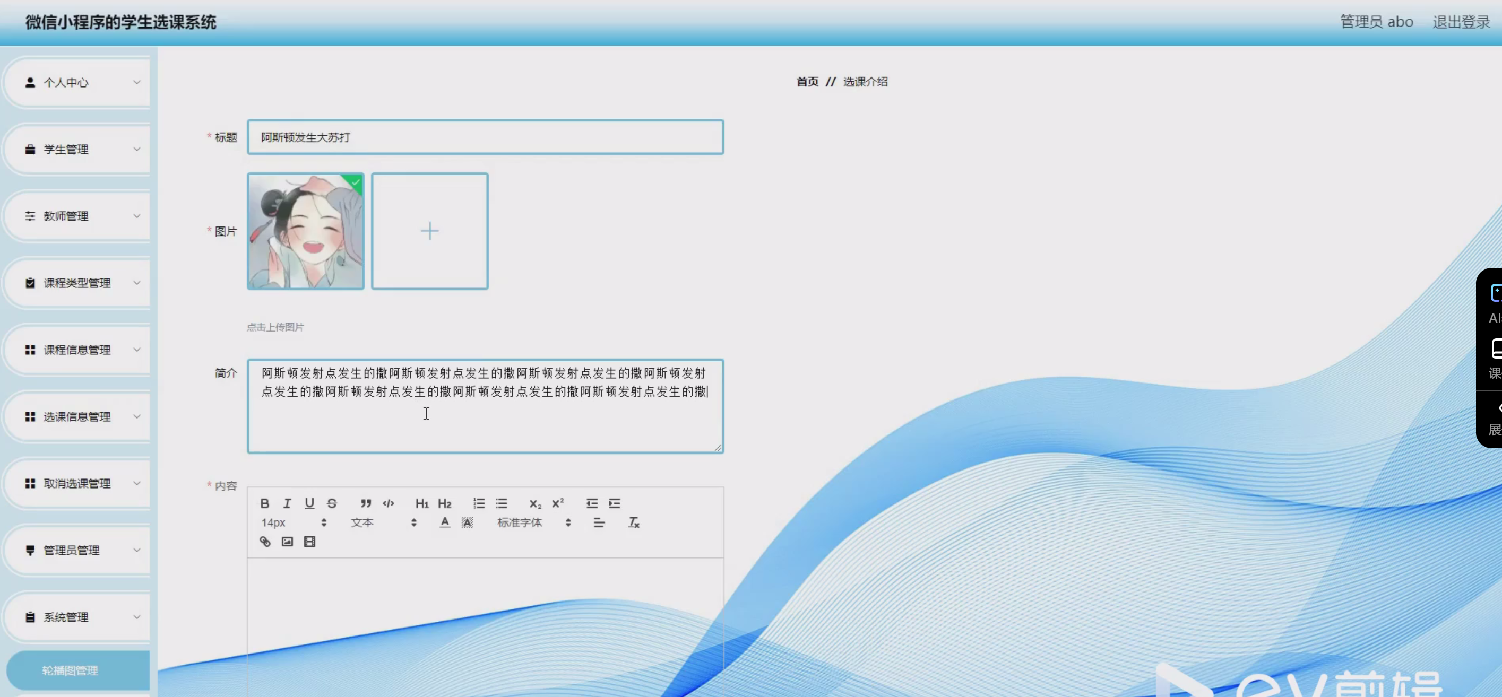Insert a hyperlink with the link icon
This screenshot has height=697, width=1502.
(x=265, y=542)
